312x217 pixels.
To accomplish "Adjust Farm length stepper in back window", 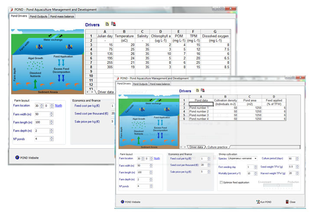I will (51, 122).
